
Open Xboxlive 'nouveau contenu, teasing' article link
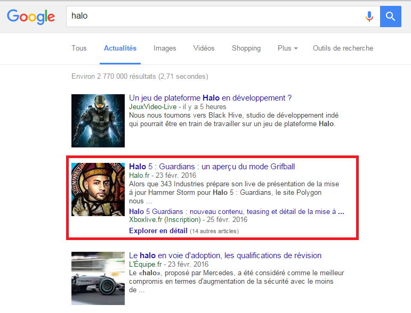[237, 211]
